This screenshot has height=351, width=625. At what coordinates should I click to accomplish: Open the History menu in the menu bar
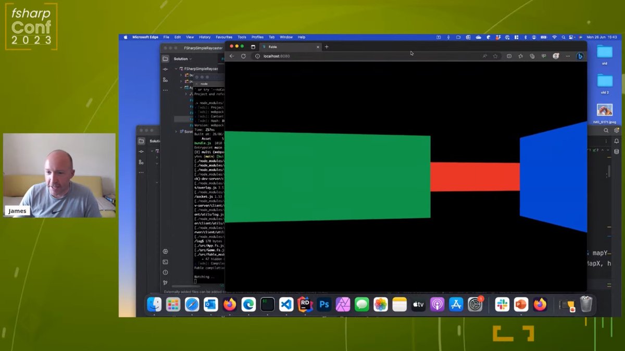click(204, 37)
